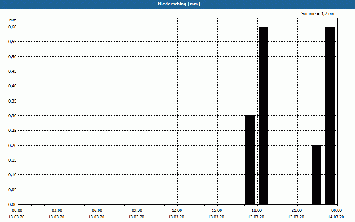The width and height of the screenshot is (355, 222).
Task: Click the 0,20 y-axis value
Action: point(12,146)
